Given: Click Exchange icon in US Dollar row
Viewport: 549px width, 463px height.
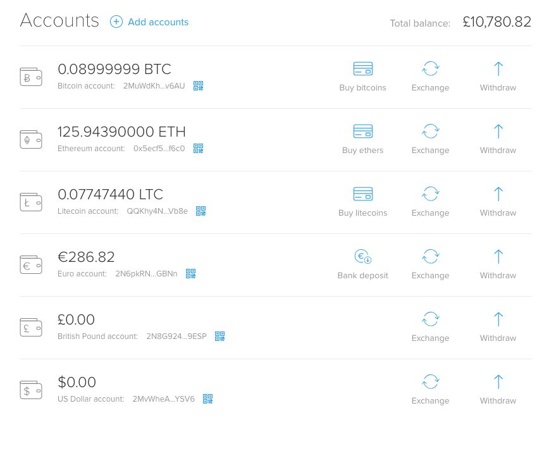Looking at the screenshot, I should pos(430,382).
